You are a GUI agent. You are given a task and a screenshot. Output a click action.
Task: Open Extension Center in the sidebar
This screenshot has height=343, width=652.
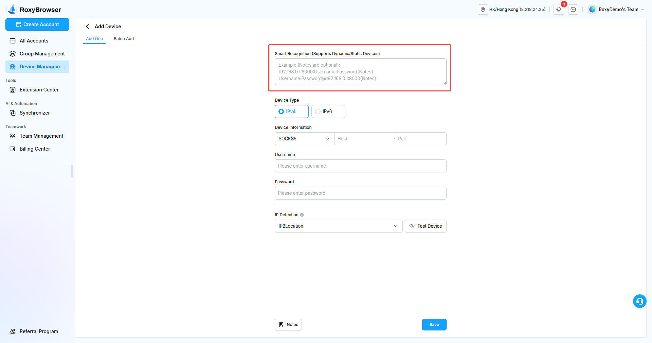(37, 90)
